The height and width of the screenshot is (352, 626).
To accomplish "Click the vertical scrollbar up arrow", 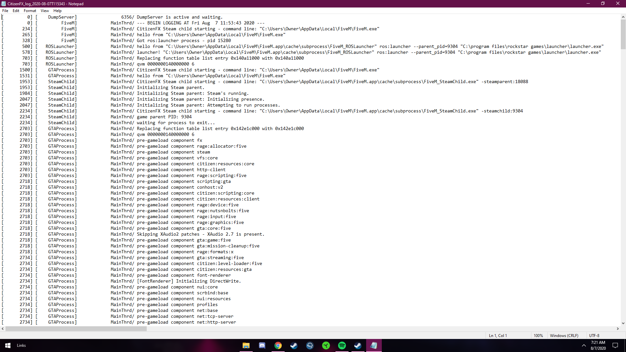I will click(x=623, y=17).
